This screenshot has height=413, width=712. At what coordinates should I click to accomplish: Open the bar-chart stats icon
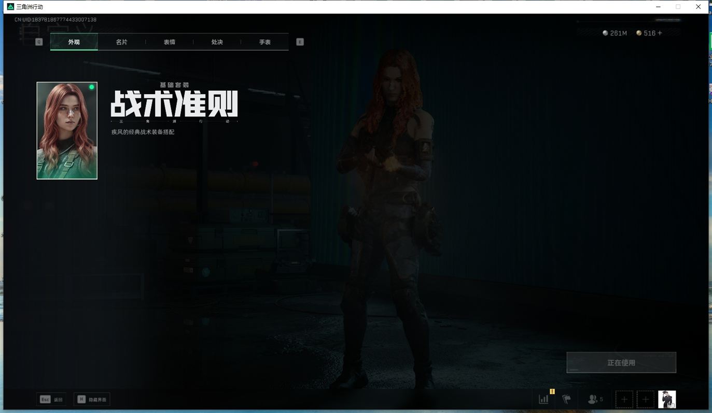543,399
